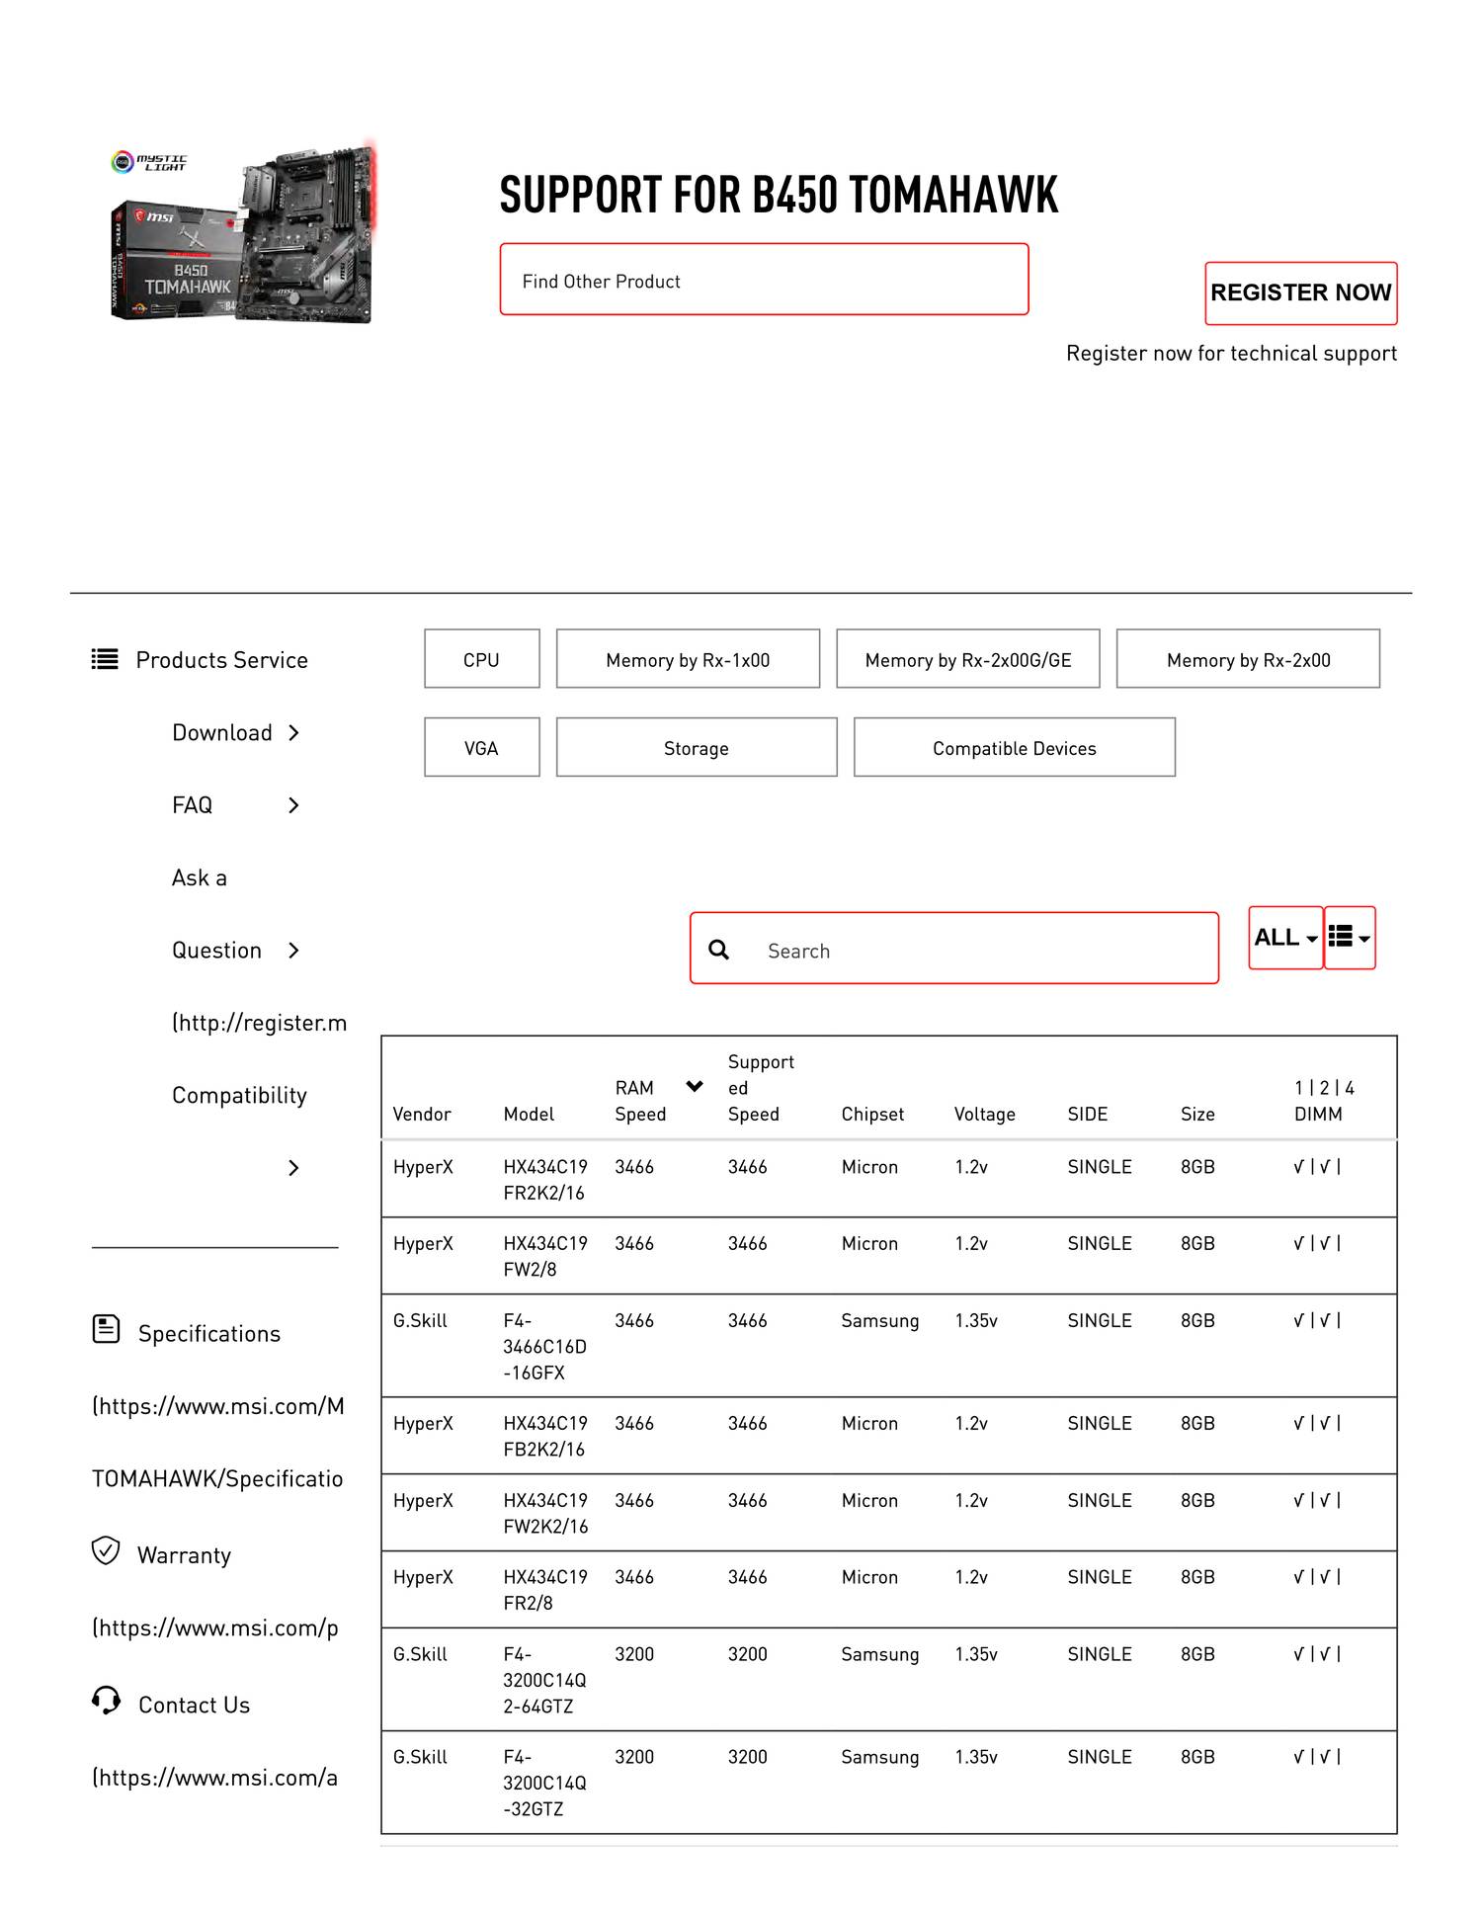Open the Memory by Rx-2x00G/GE tab

pos(967,659)
